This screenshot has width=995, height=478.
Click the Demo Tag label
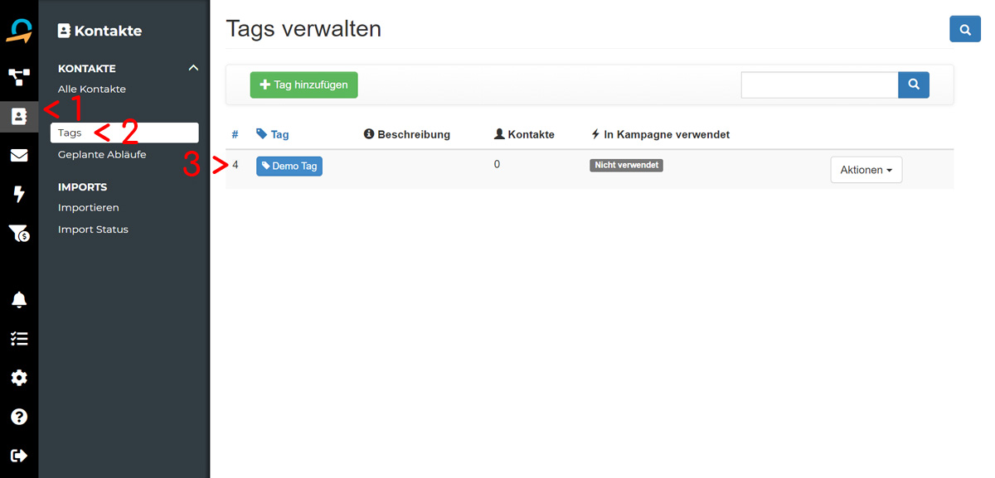289,166
